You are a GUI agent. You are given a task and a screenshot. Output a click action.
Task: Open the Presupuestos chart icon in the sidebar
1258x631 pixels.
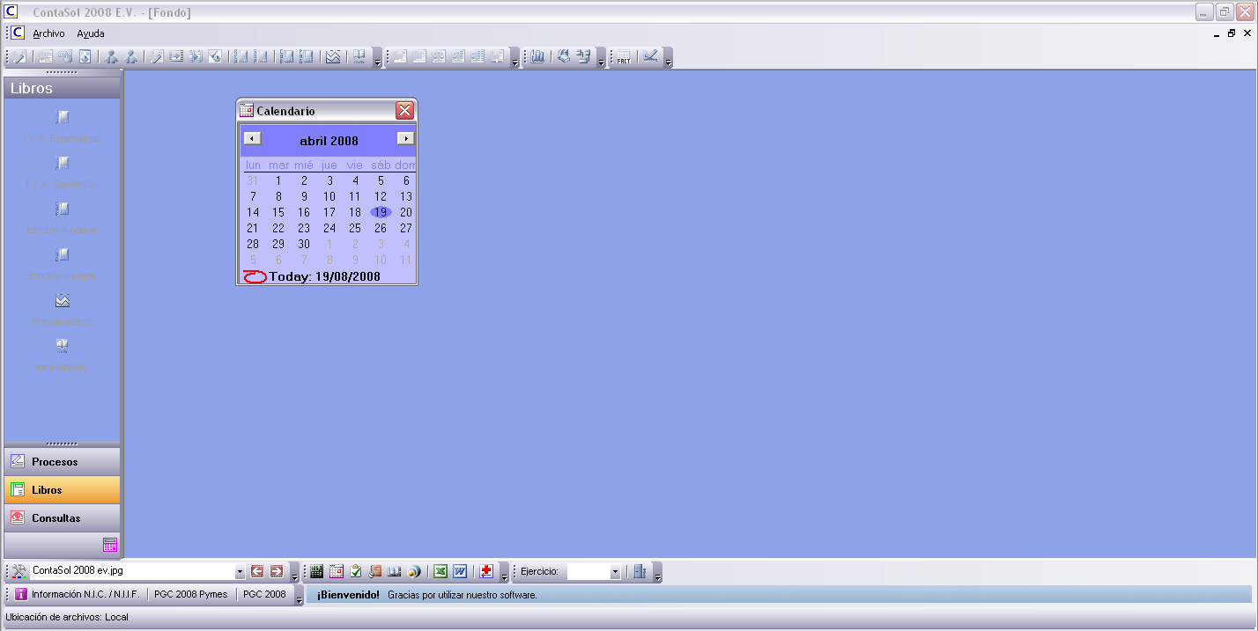pyautogui.click(x=63, y=300)
